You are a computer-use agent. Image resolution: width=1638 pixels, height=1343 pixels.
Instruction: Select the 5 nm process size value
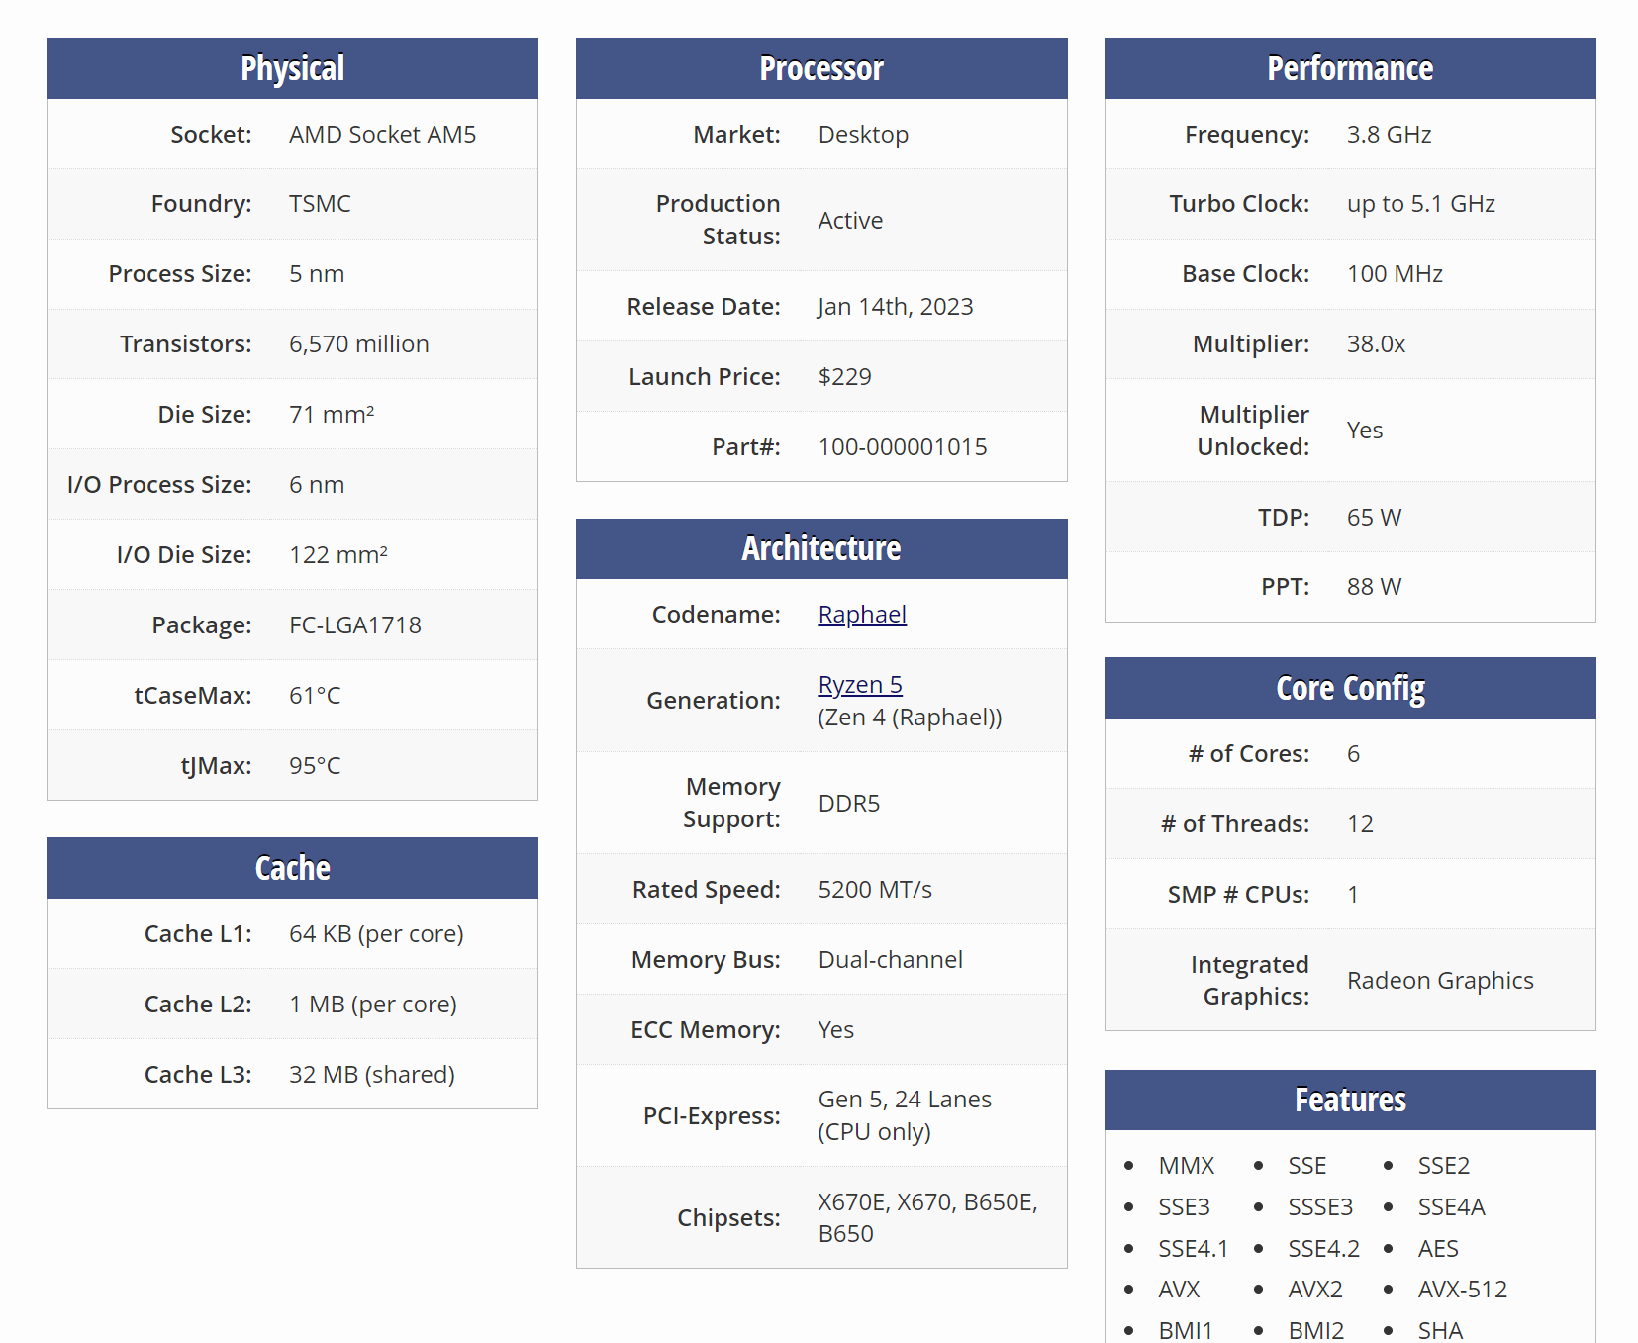click(317, 274)
